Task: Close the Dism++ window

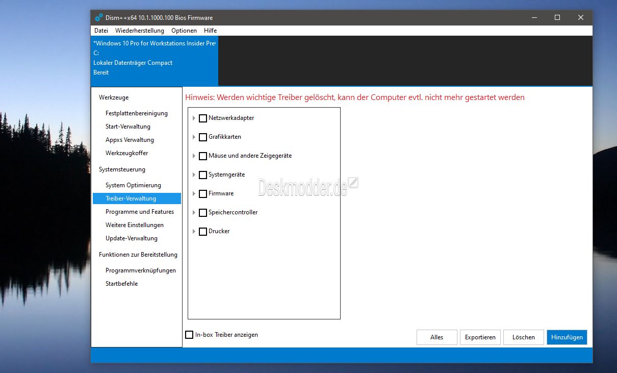Action: point(581,17)
